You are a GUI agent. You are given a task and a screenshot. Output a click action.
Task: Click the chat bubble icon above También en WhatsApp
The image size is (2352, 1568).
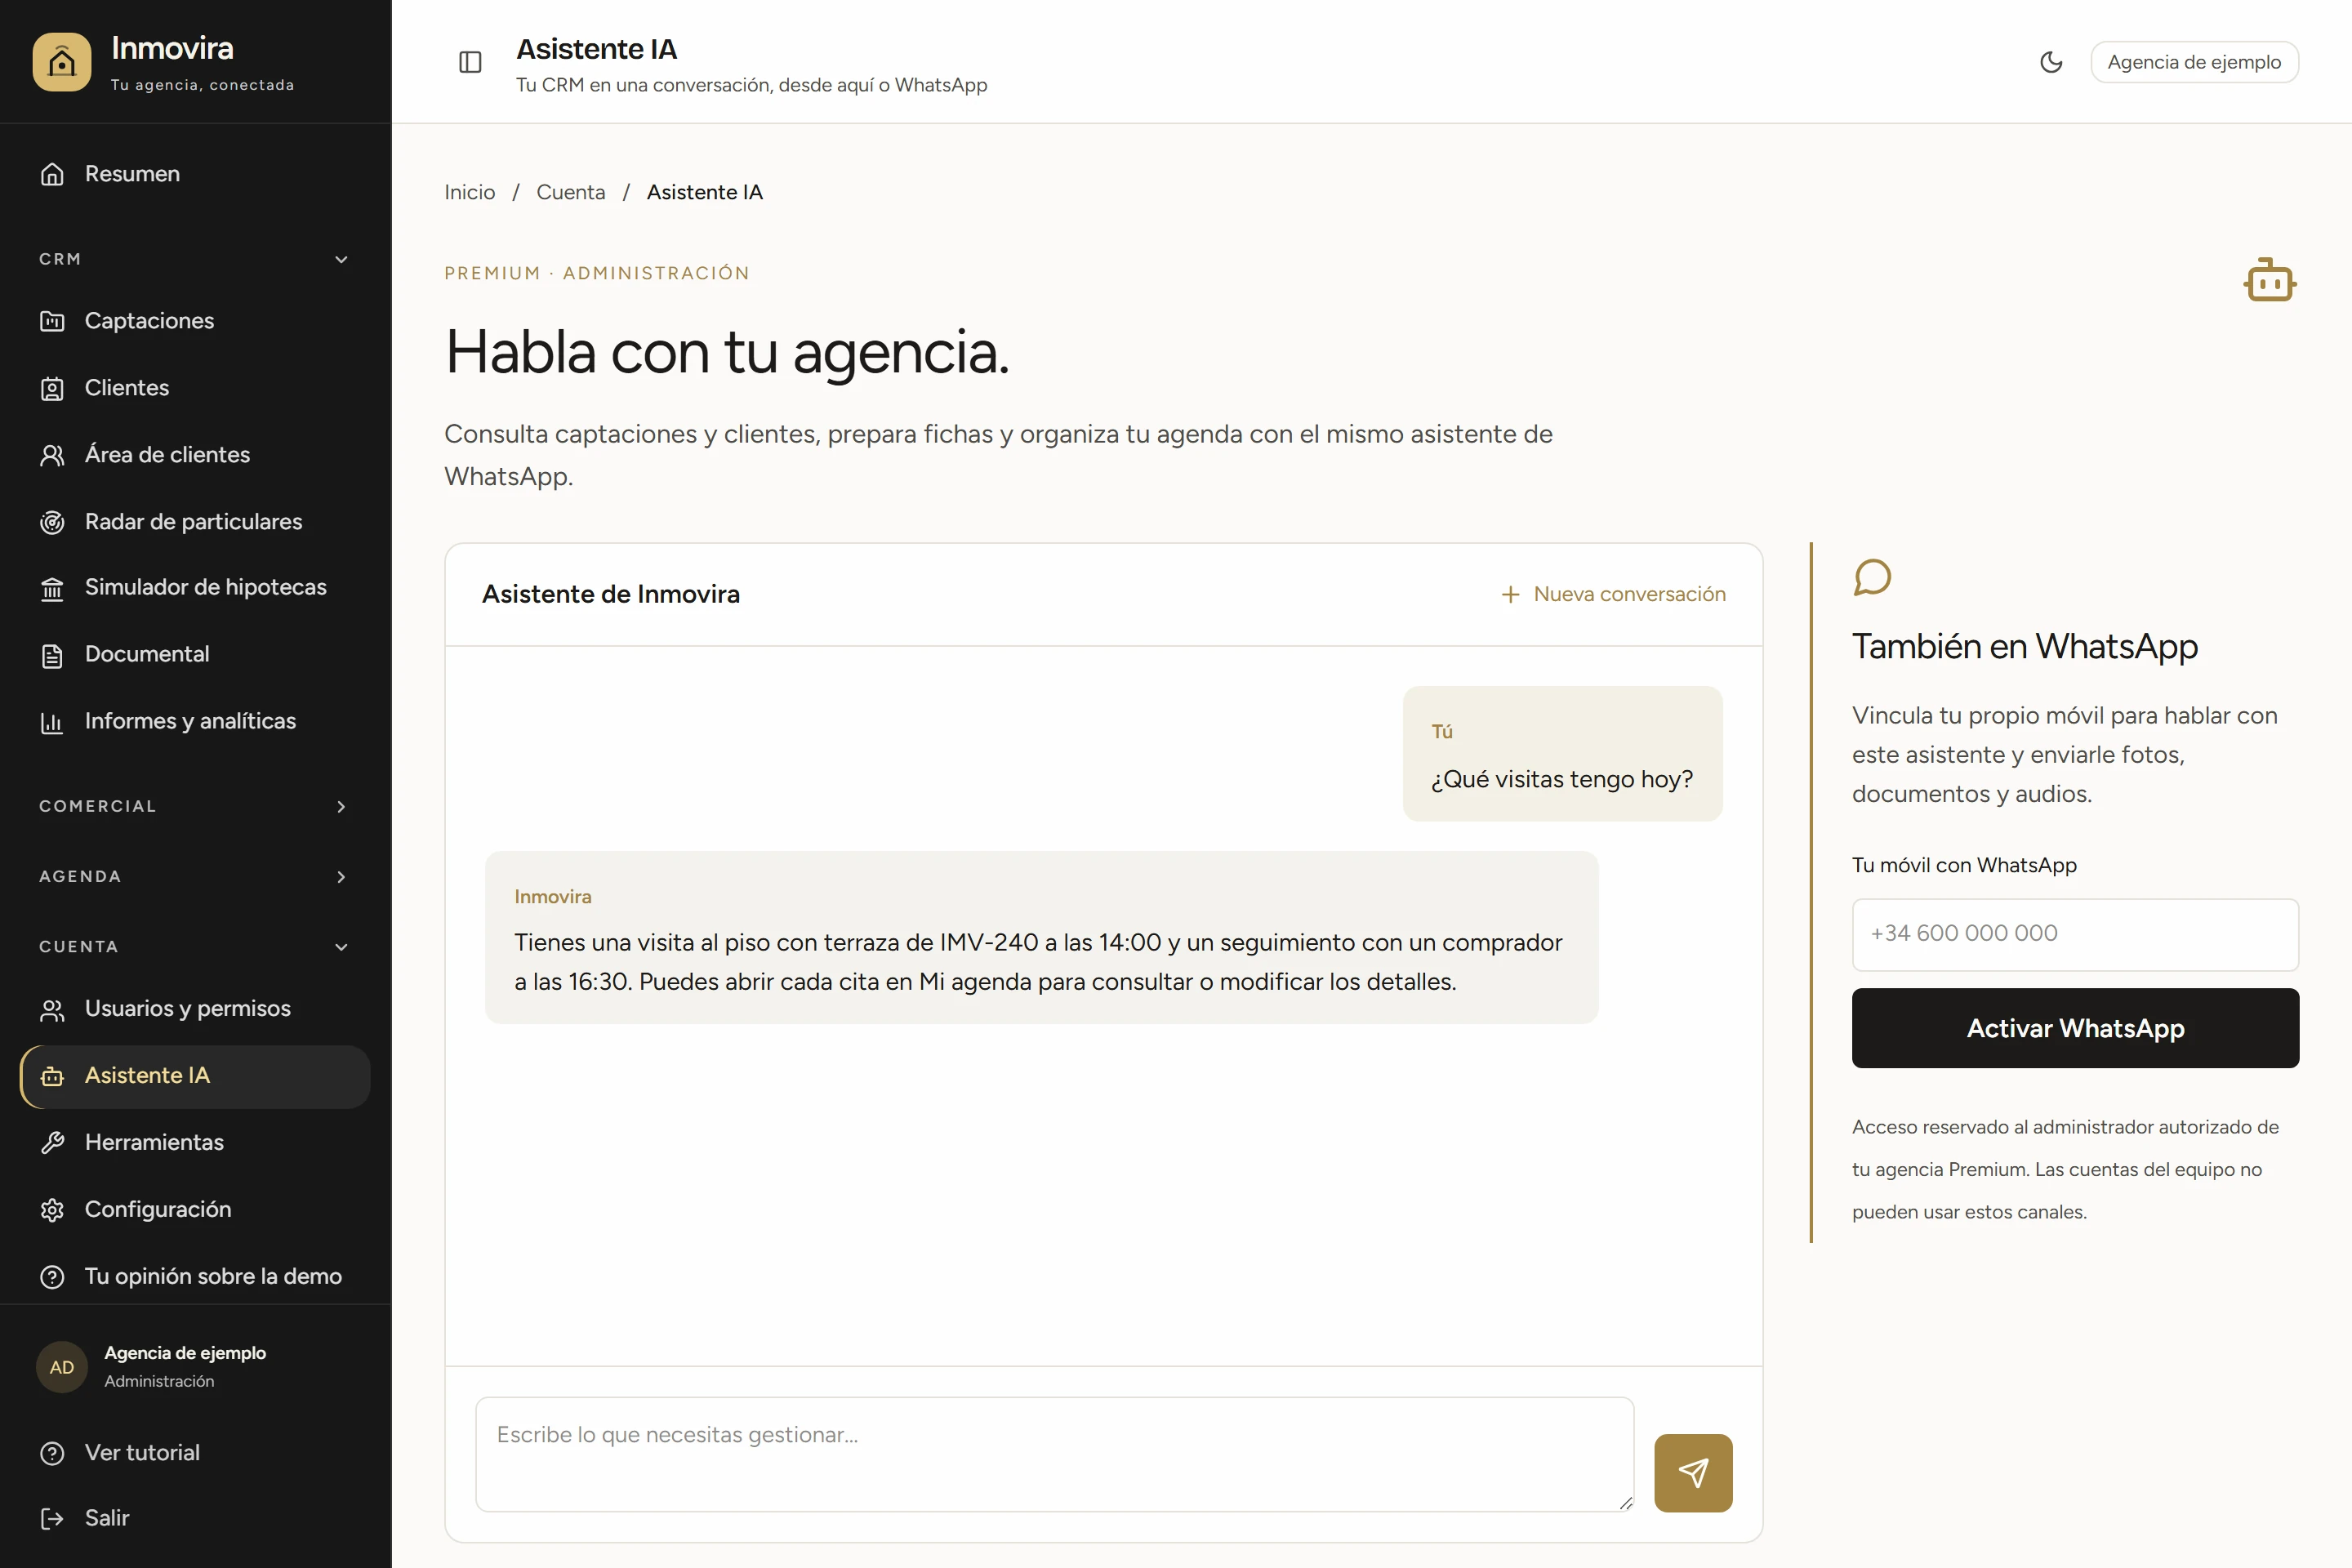[1872, 577]
